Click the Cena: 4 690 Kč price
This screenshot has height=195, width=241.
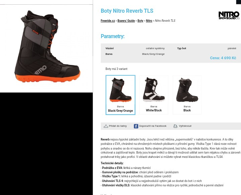pos(223,58)
